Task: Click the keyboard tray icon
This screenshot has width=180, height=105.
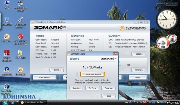Action: (x=127, y=102)
